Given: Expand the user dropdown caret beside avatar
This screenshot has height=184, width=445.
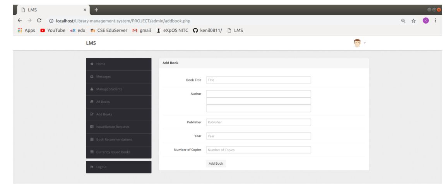Looking at the screenshot, I should [365, 43].
